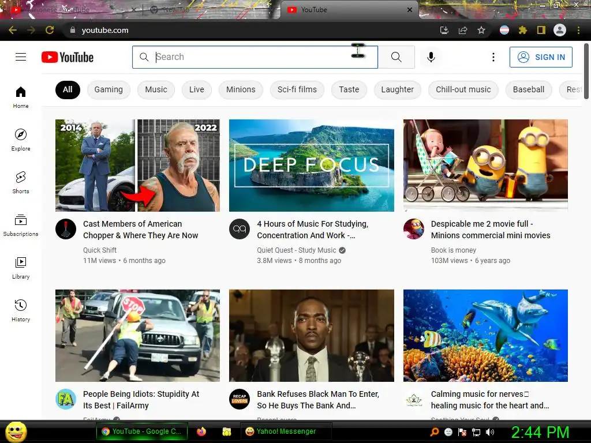
Task: Open Subscriptions in the sidebar
Action: pyautogui.click(x=21, y=226)
